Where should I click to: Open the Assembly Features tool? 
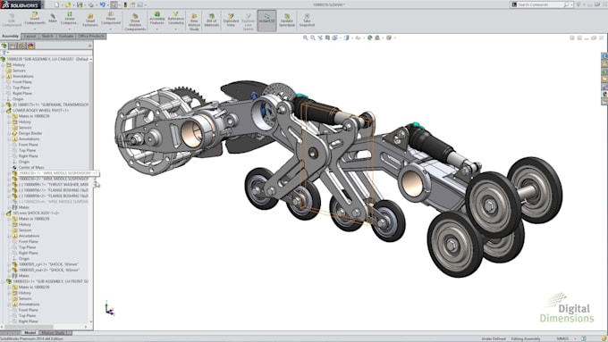click(x=157, y=18)
